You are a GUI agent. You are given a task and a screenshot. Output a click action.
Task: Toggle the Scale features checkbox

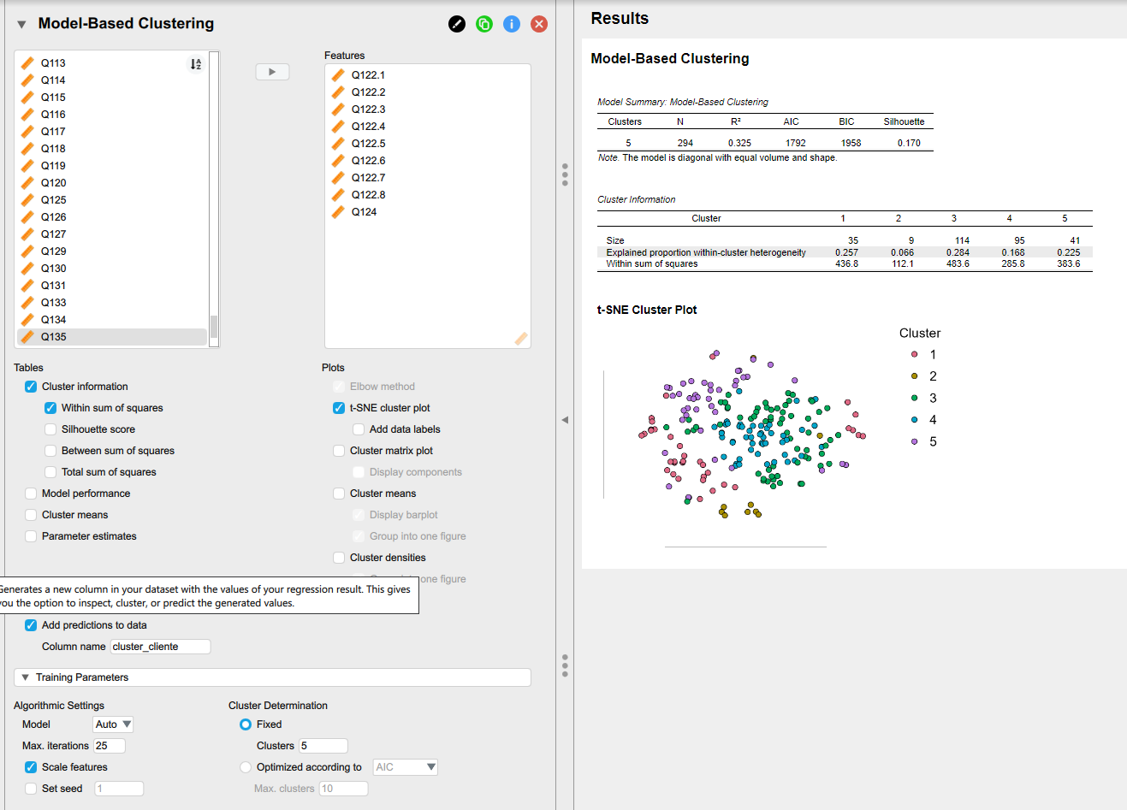pyautogui.click(x=31, y=767)
